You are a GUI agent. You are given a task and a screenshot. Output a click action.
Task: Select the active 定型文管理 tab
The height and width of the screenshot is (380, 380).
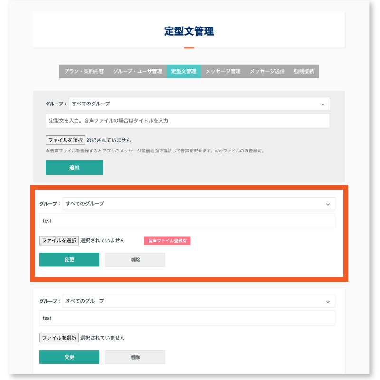[185, 71]
